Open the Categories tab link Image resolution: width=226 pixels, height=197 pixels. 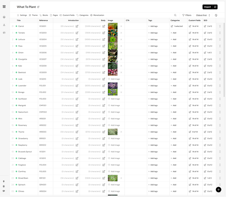coord(83,15)
